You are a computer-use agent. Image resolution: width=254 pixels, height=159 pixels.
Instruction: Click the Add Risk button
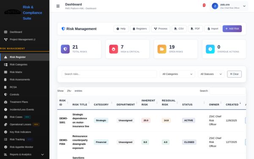(232, 29)
